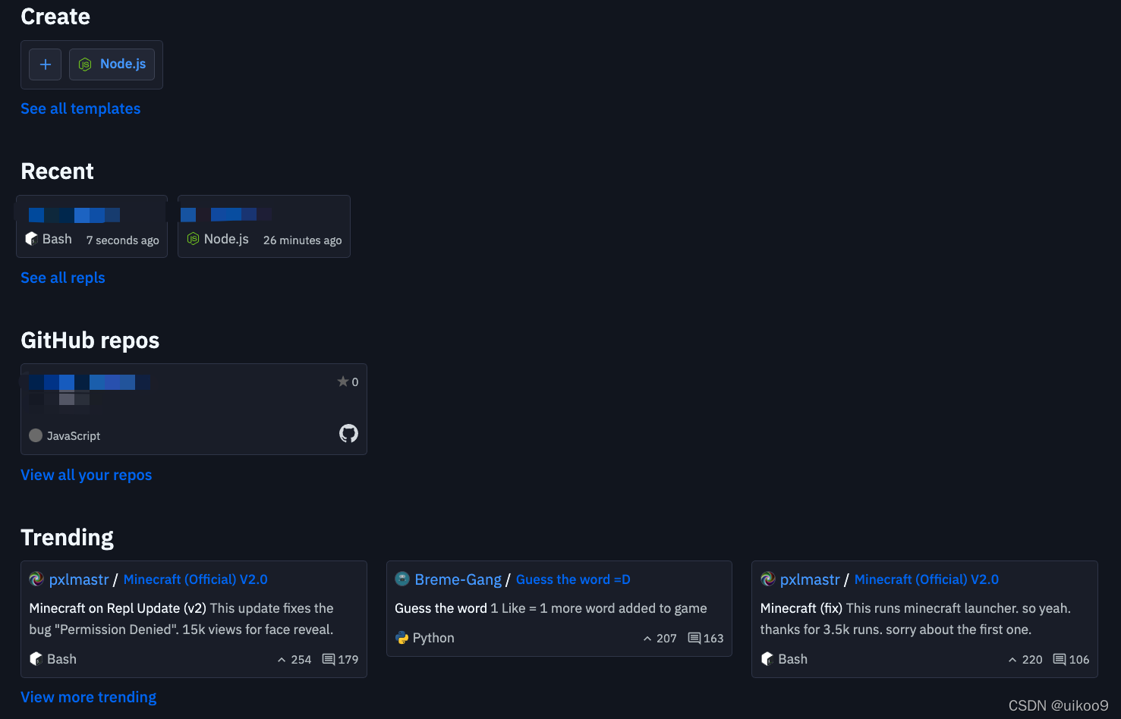1121x719 pixels.
Task: Click the pxlmastr avatar in the third trending card
Action: (x=768, y=579)
